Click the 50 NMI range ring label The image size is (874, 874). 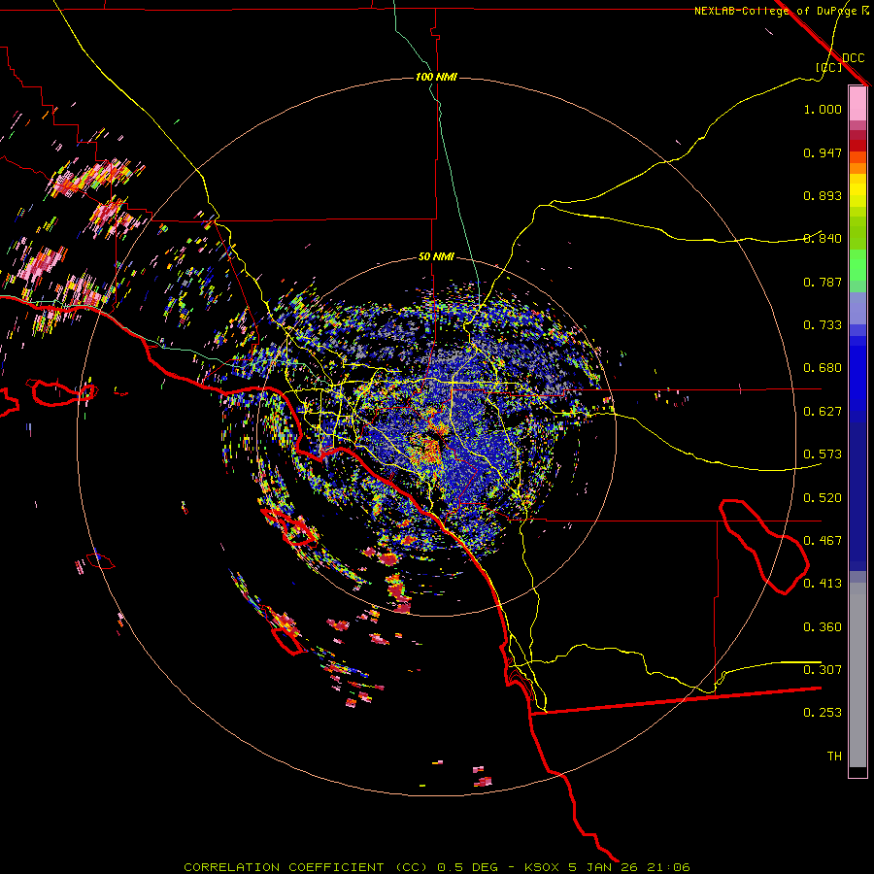[436, 256]
